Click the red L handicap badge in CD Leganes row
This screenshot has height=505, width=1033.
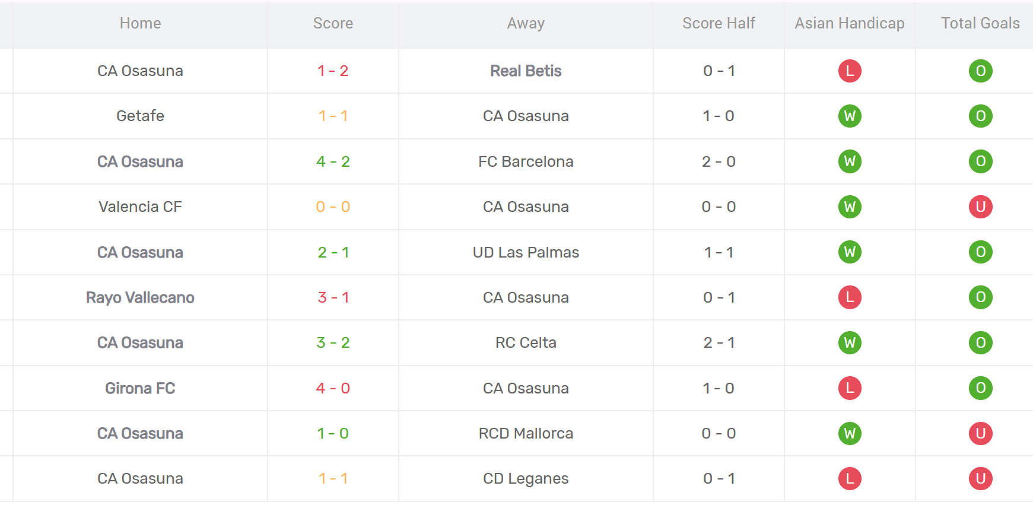tap(849, 478)
